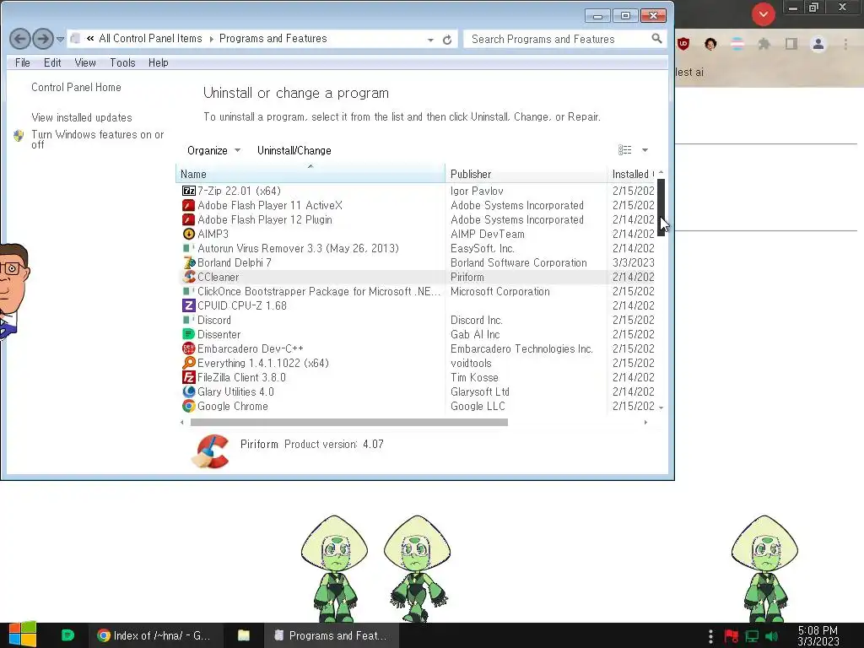This screenshot has width=864, height=648.
Task: Open the File menu
Action: point(23,62)
